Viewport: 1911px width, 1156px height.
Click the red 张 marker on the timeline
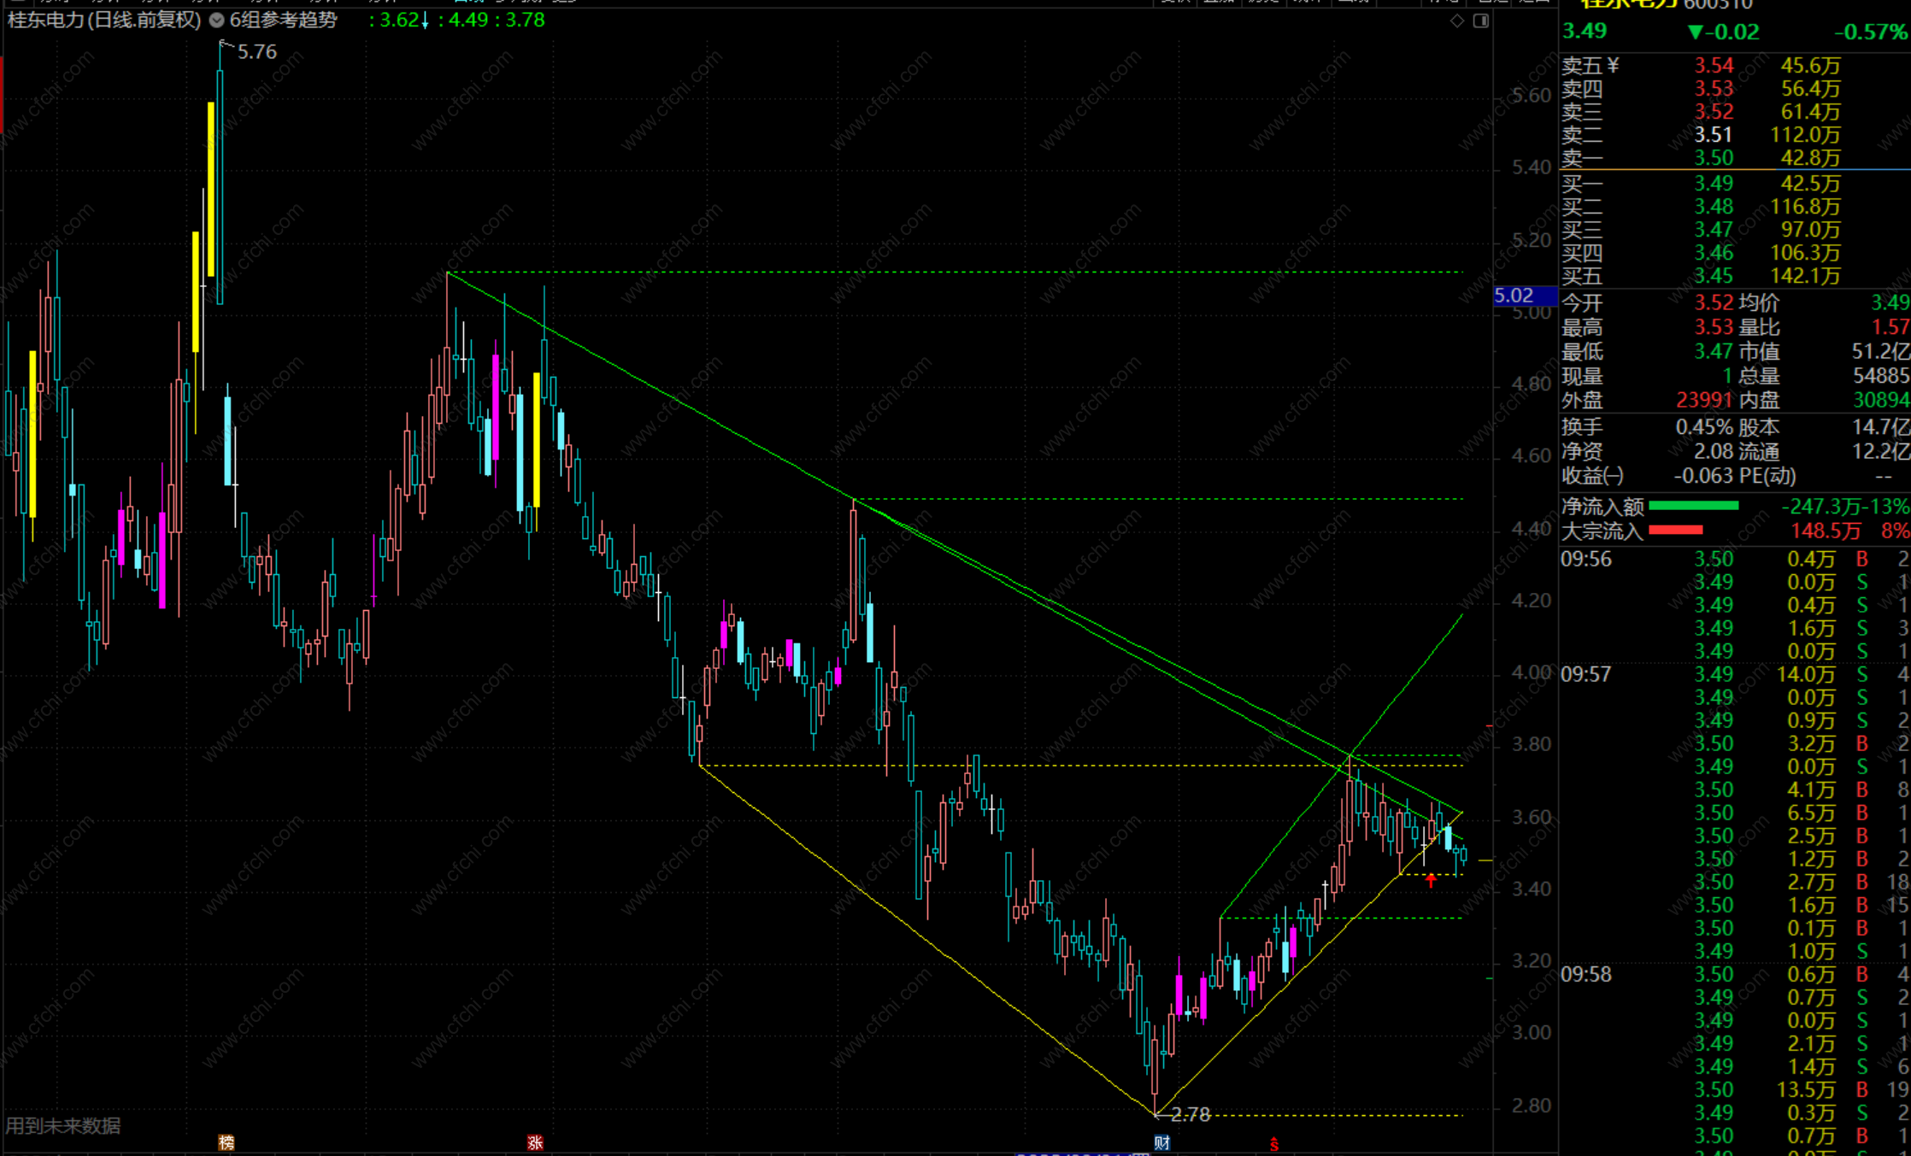[x=535, y=1142]
